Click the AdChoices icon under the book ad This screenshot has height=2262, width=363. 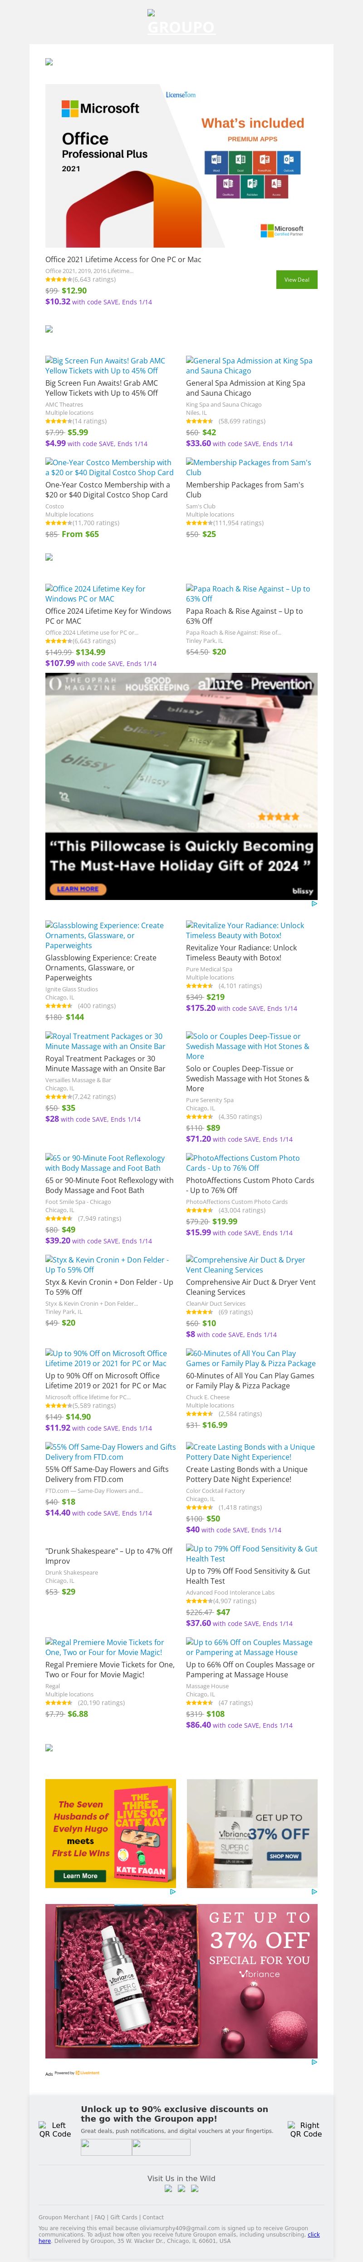point(172,1891)
